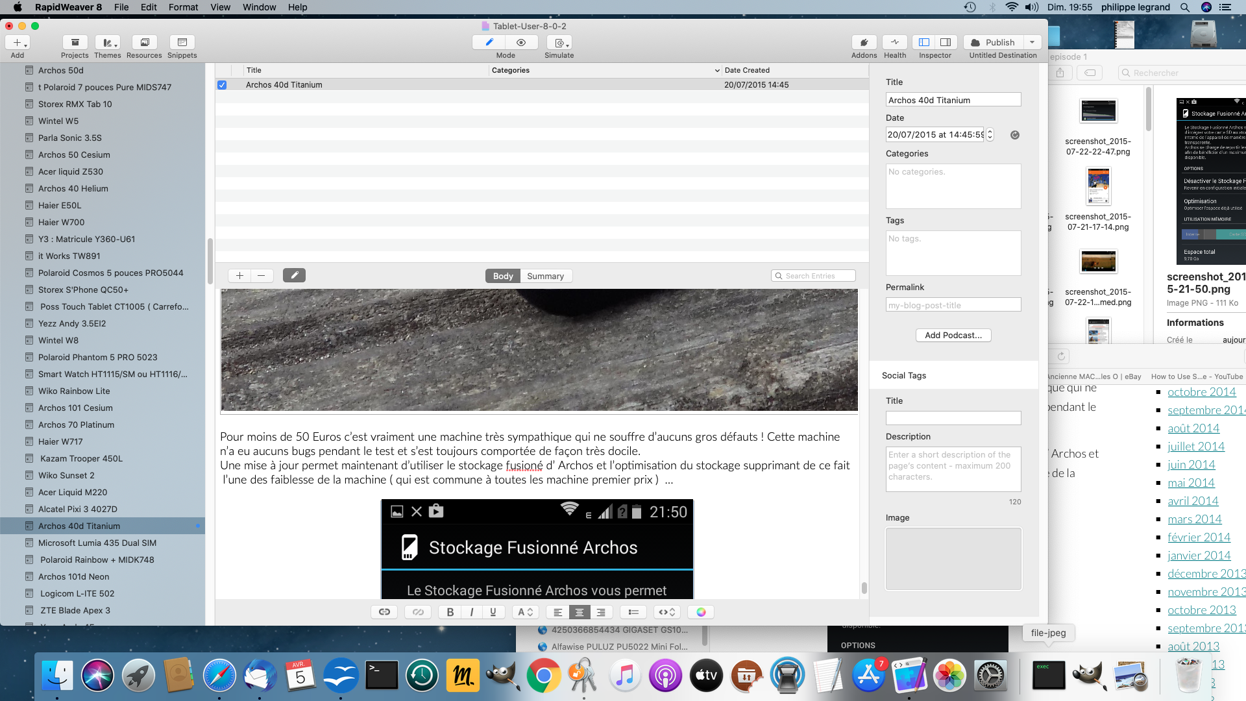Click the Publish button
This screenshot has height=701, width=1246.
[993, 42]
